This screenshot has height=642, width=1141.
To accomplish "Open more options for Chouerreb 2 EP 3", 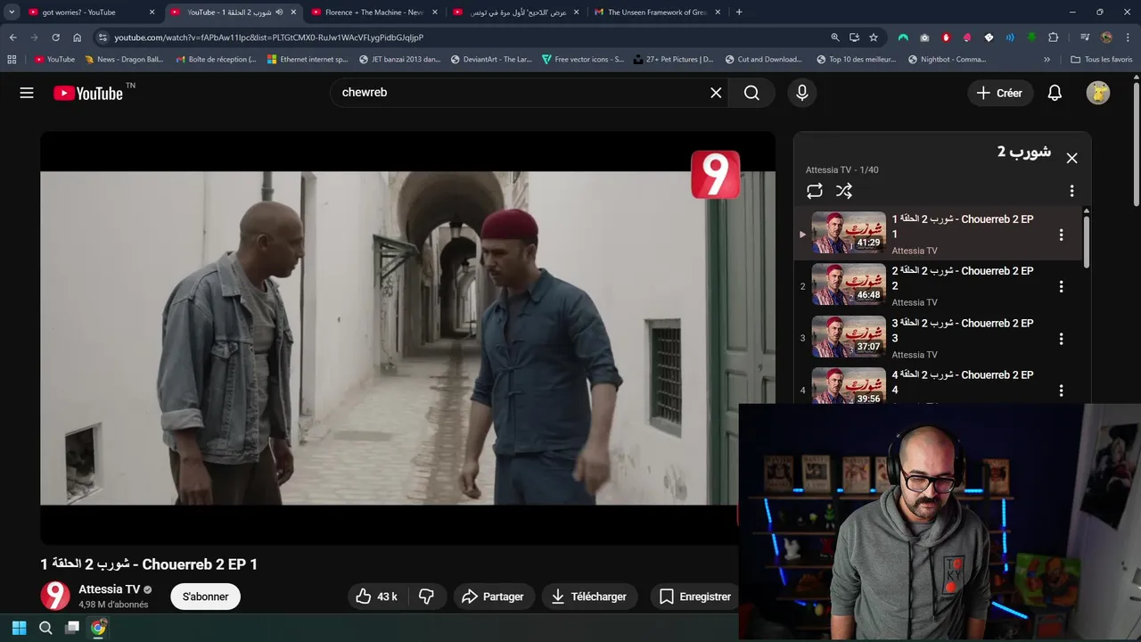I will pyautogui.click(x=1061, y=339).
